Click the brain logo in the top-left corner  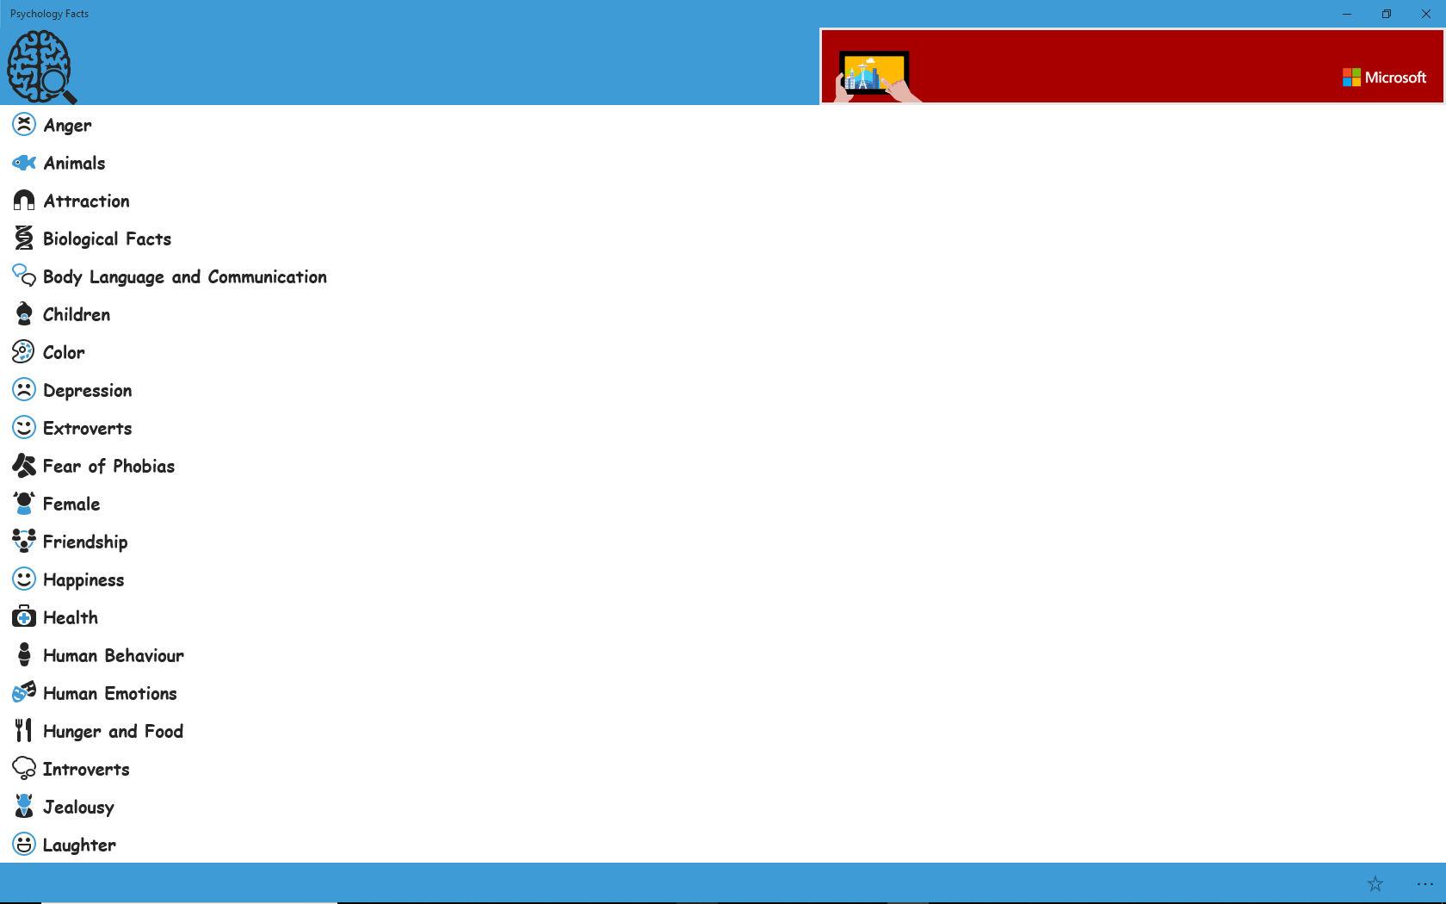tap(40, 66)
